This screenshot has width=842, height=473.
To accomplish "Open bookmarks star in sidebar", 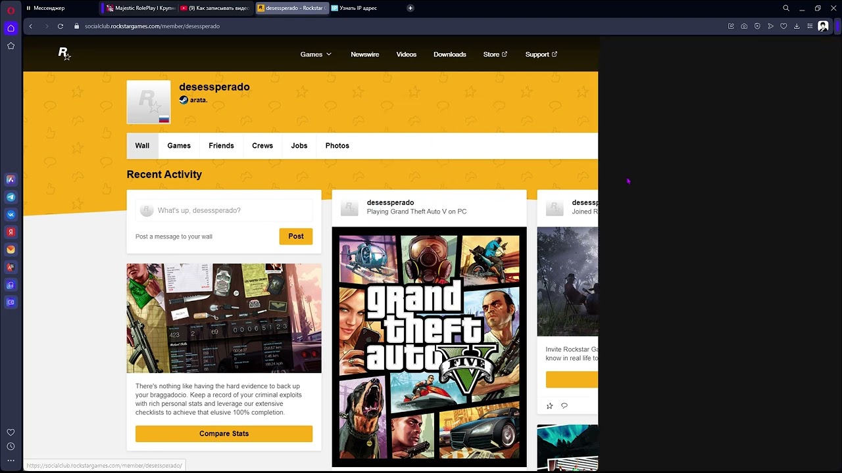I will click(11, 45).
